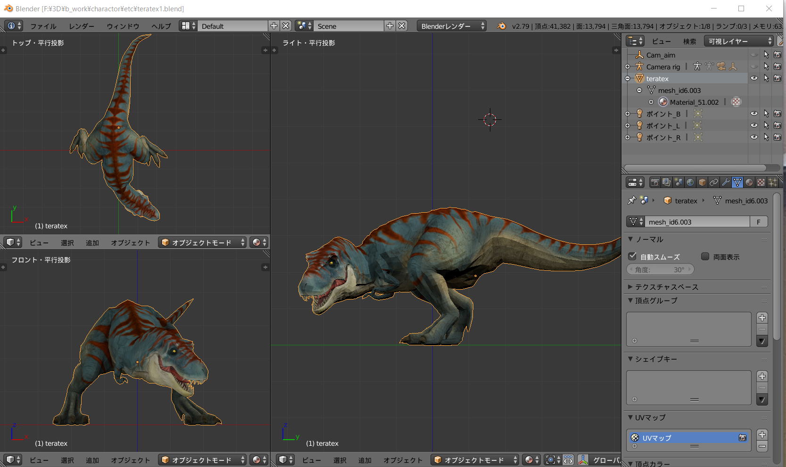Click the F fake user button
Viewport: 786px width, 467px height.
(758, 222)
